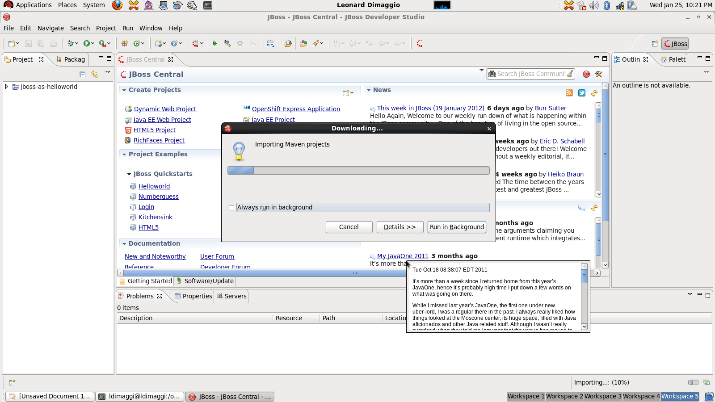Click Link with Editor in Project Explorer
The width and height of the screenshot is (715, 402).
95,74
